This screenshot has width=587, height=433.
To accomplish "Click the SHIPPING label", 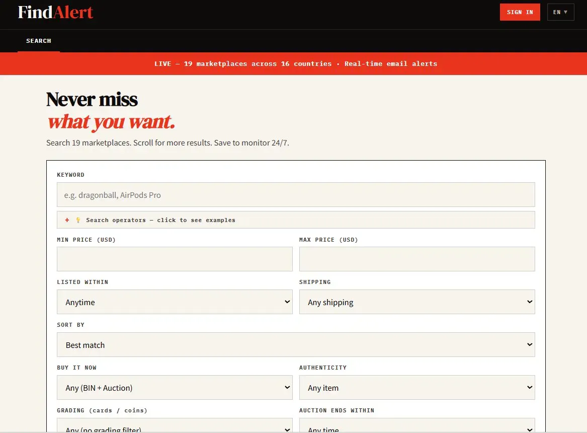I will coord(315,282).
